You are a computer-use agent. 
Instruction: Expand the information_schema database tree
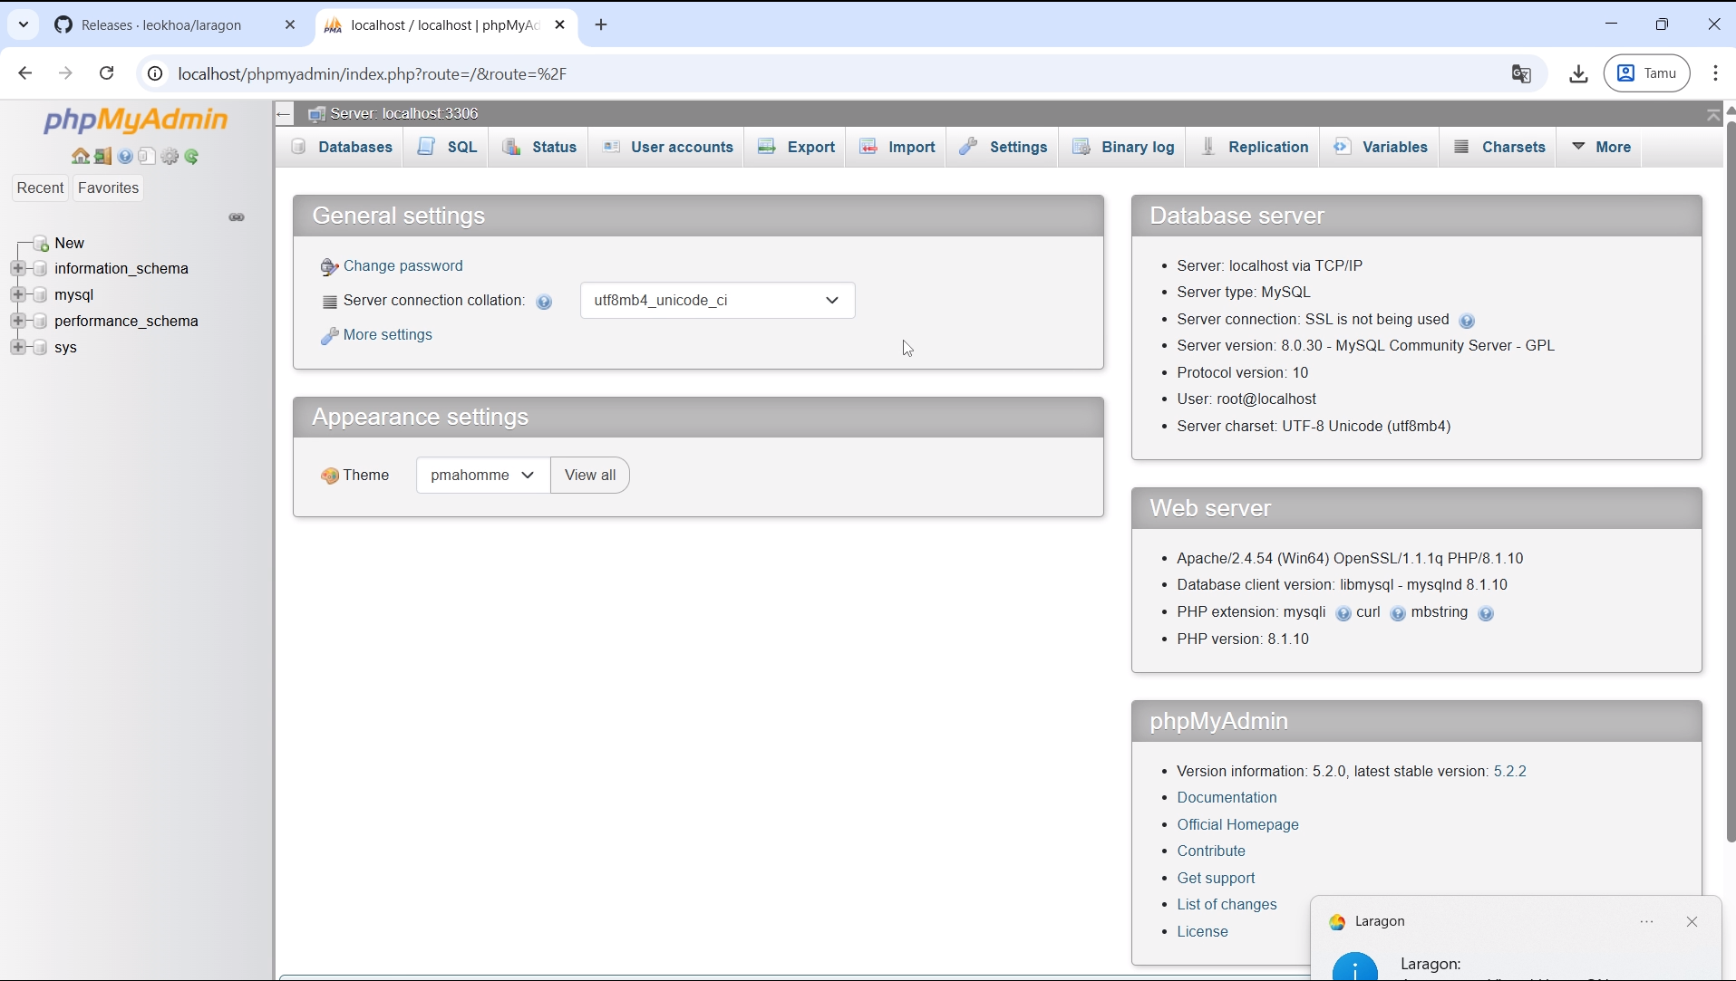tap(17, 268)
